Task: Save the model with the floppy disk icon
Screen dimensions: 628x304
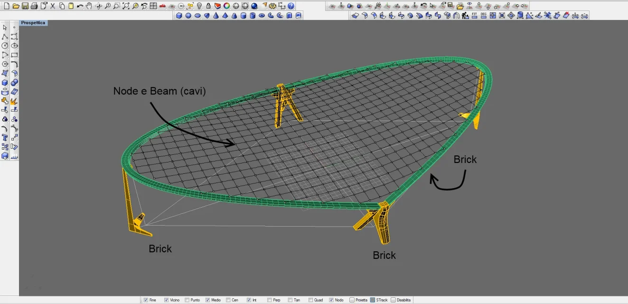Action: (x=25, y=6)
